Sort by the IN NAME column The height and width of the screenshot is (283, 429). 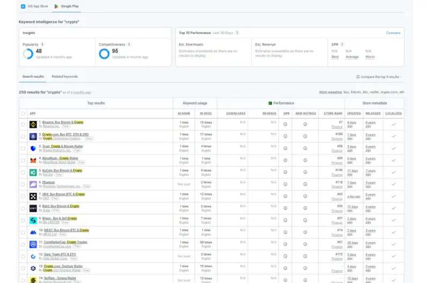pos(184,114)
